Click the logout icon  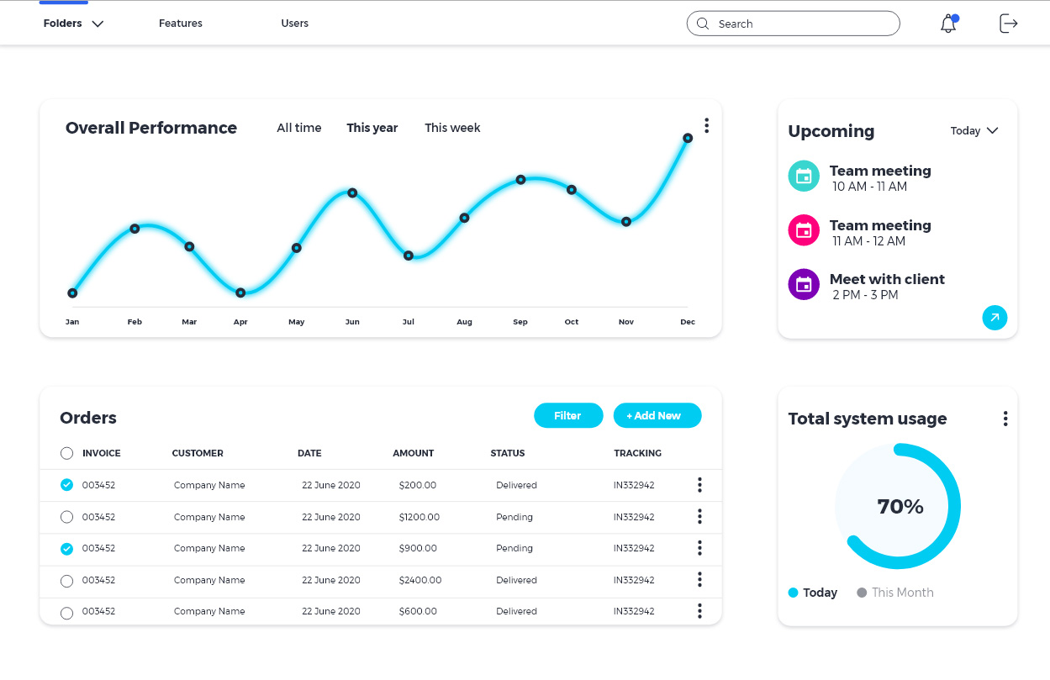click(x=1008, y=24)
